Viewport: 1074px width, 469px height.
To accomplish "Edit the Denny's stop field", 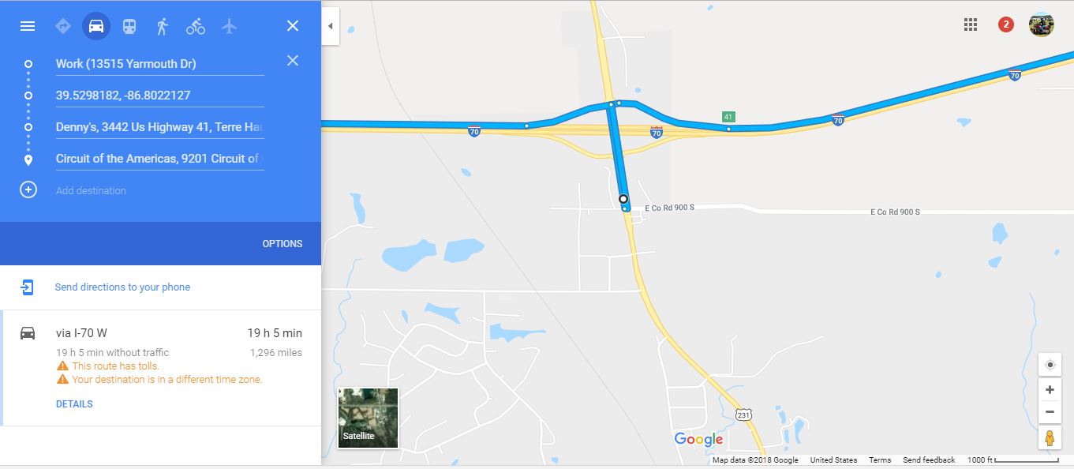I will [x=159, y=127].
